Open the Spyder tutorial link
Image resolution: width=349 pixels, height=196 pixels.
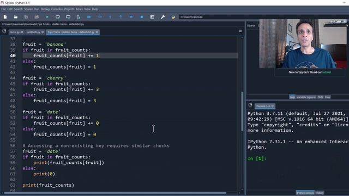327,72
